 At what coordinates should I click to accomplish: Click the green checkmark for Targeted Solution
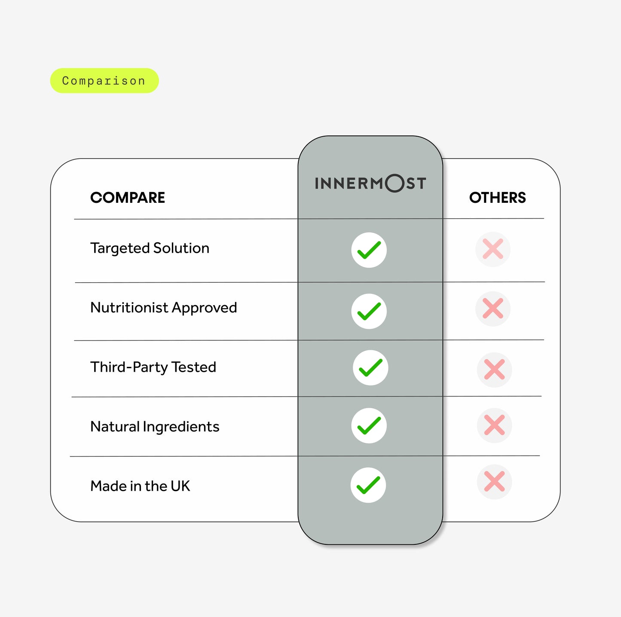pyautogui.click(x=369, y=250)
